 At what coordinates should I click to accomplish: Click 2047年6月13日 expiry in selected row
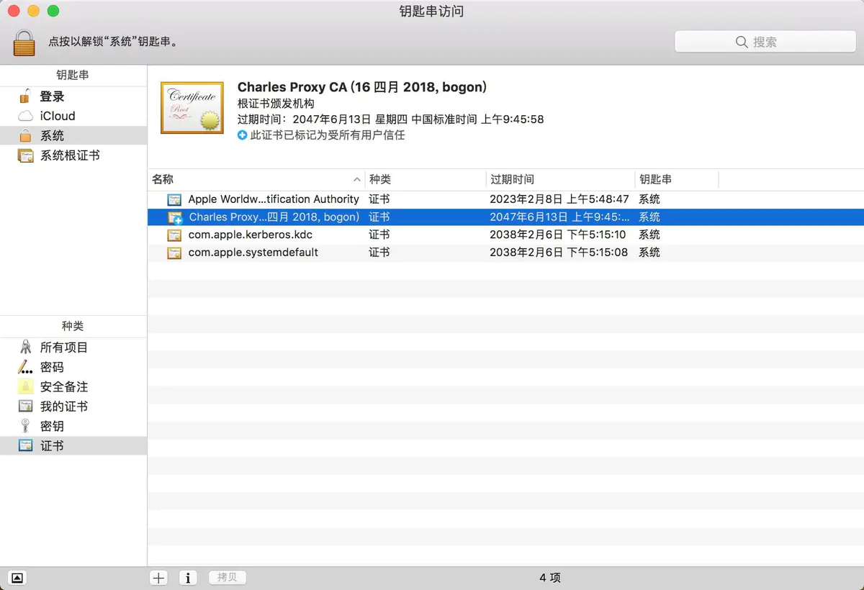[559, 217]
